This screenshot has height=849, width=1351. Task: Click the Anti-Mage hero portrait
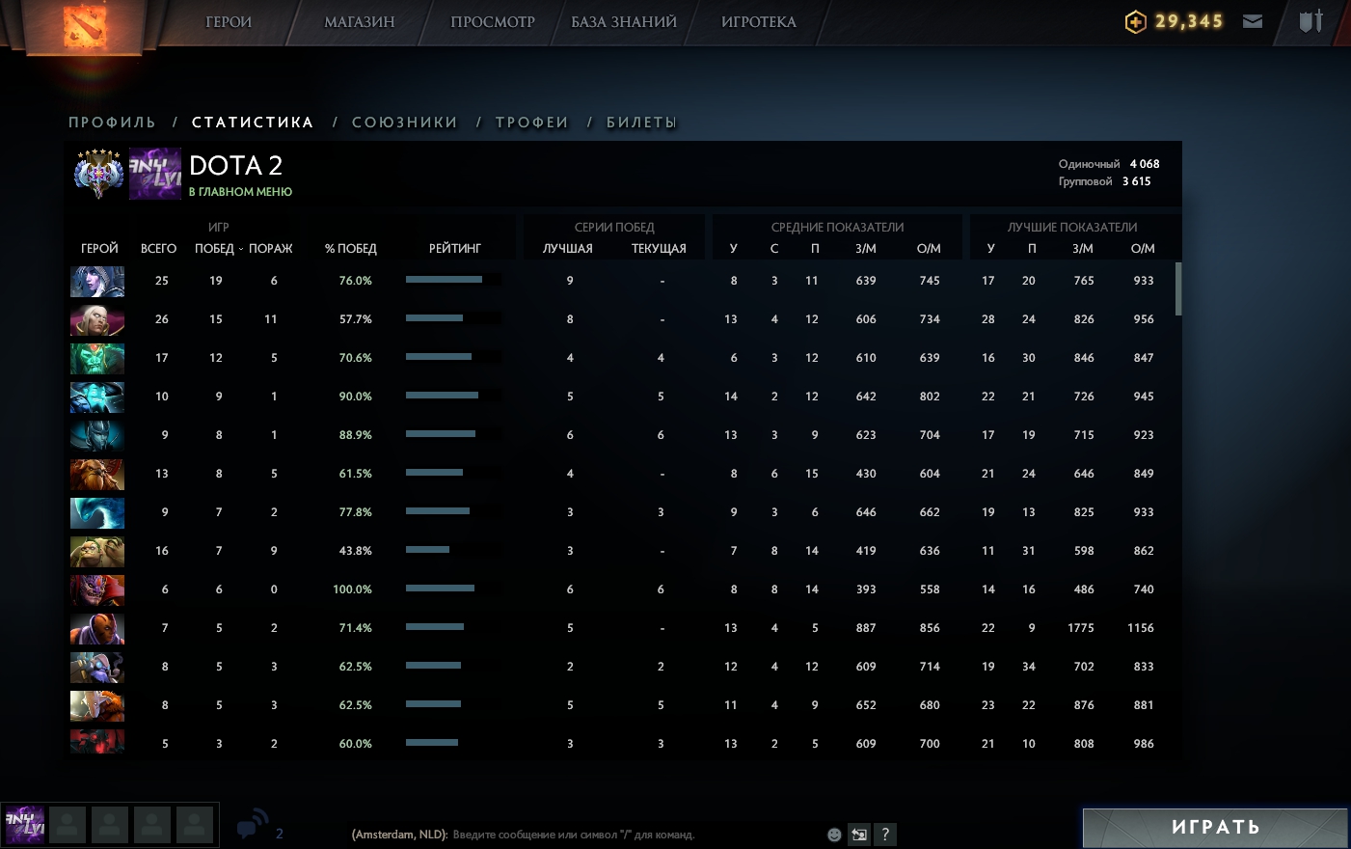pos(97,628)
